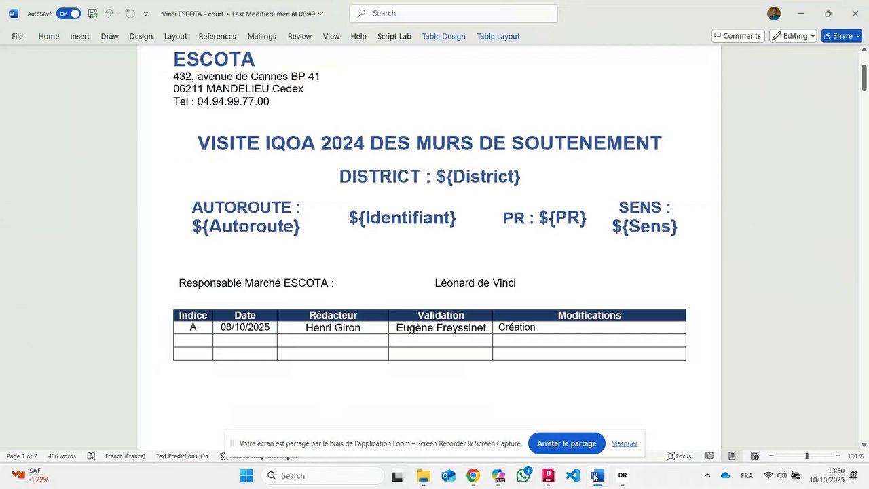
Task: Open the Review tab
Action: [299, 36]
